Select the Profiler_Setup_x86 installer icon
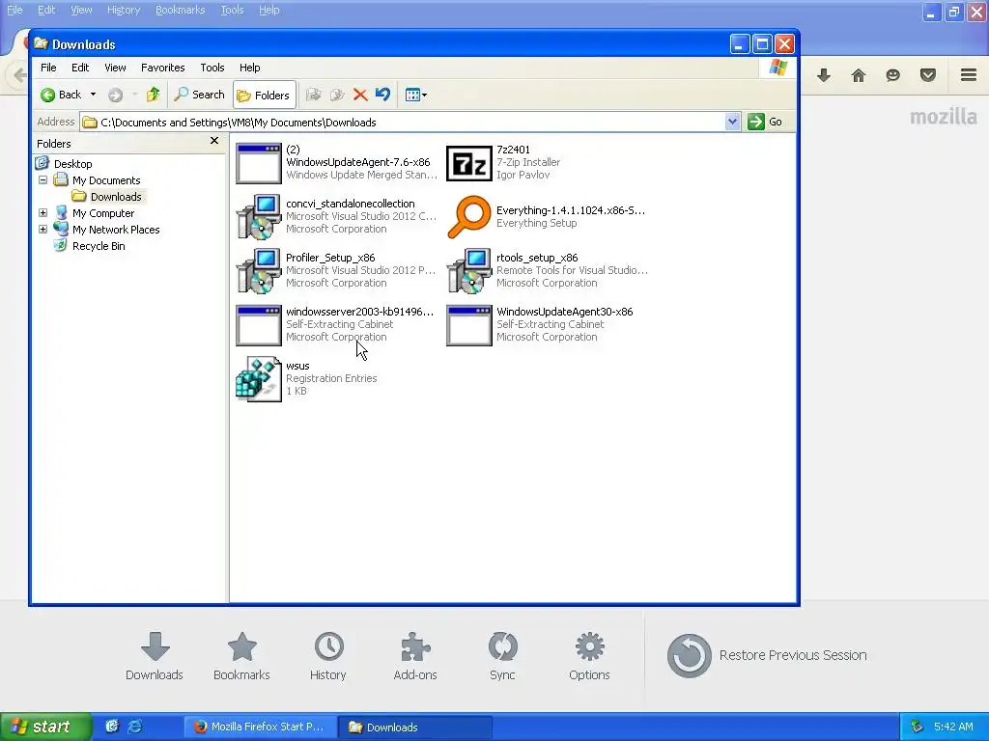 259,271
